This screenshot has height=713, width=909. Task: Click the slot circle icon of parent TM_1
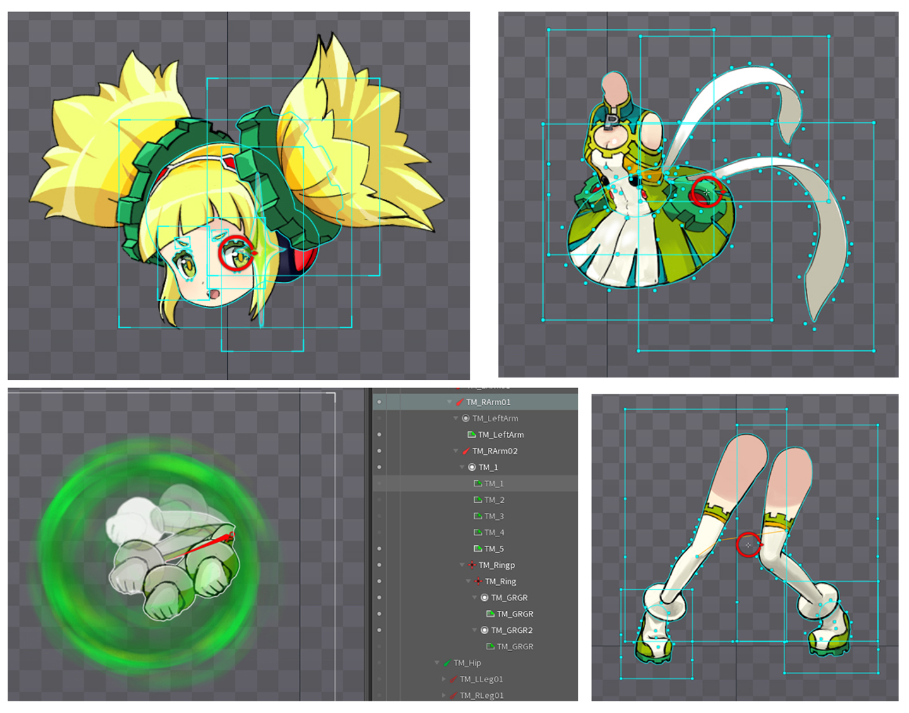[x=472, y=468]
